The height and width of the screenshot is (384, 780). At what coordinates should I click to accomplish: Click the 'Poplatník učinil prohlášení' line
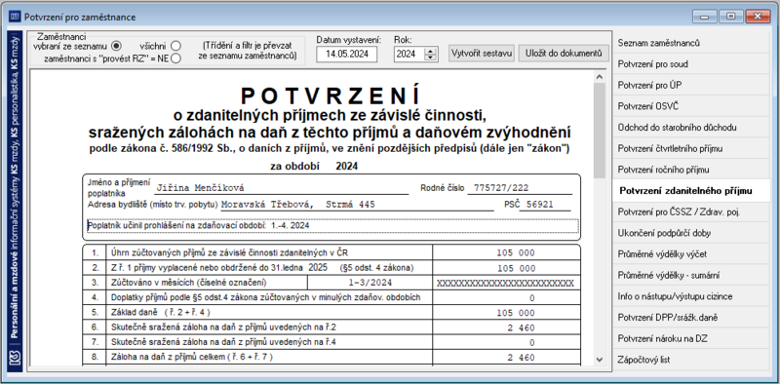[332, 226]
